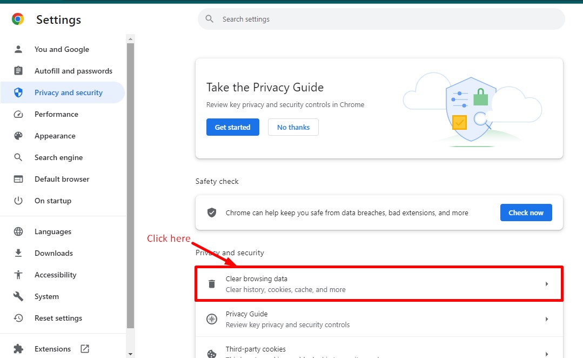Screen dimensions: 583x358
Task: Click the shield icon for Privacy and security
Action: tap(18, 92)
